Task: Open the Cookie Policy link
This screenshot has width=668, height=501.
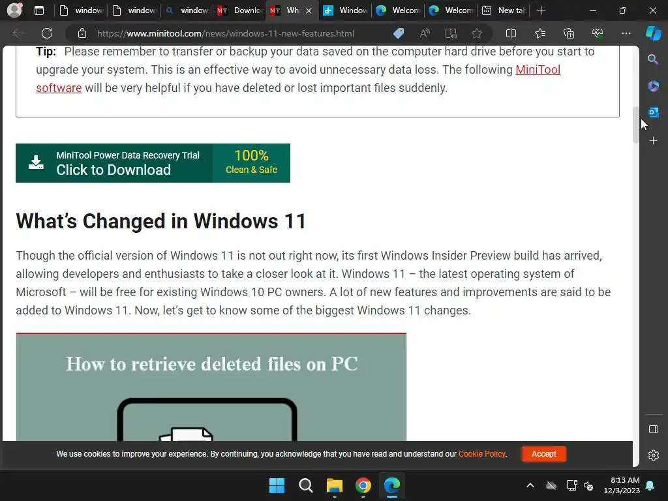Action: point(482,454)
